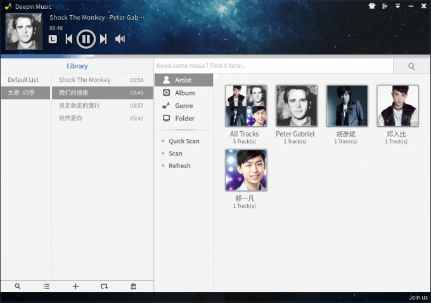Skip to the next track
Image resolution: width=431 pixels, height=303 pixels.
(103, 39)
